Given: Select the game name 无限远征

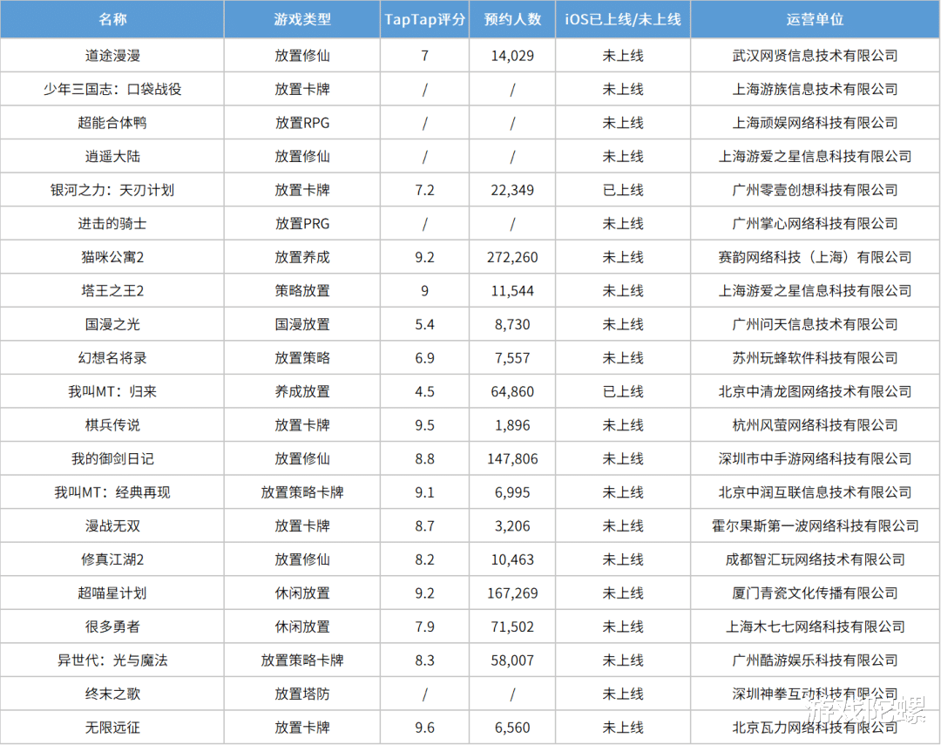Looking at the screenshot, I should pyautogui.click(x=112, y=728).
